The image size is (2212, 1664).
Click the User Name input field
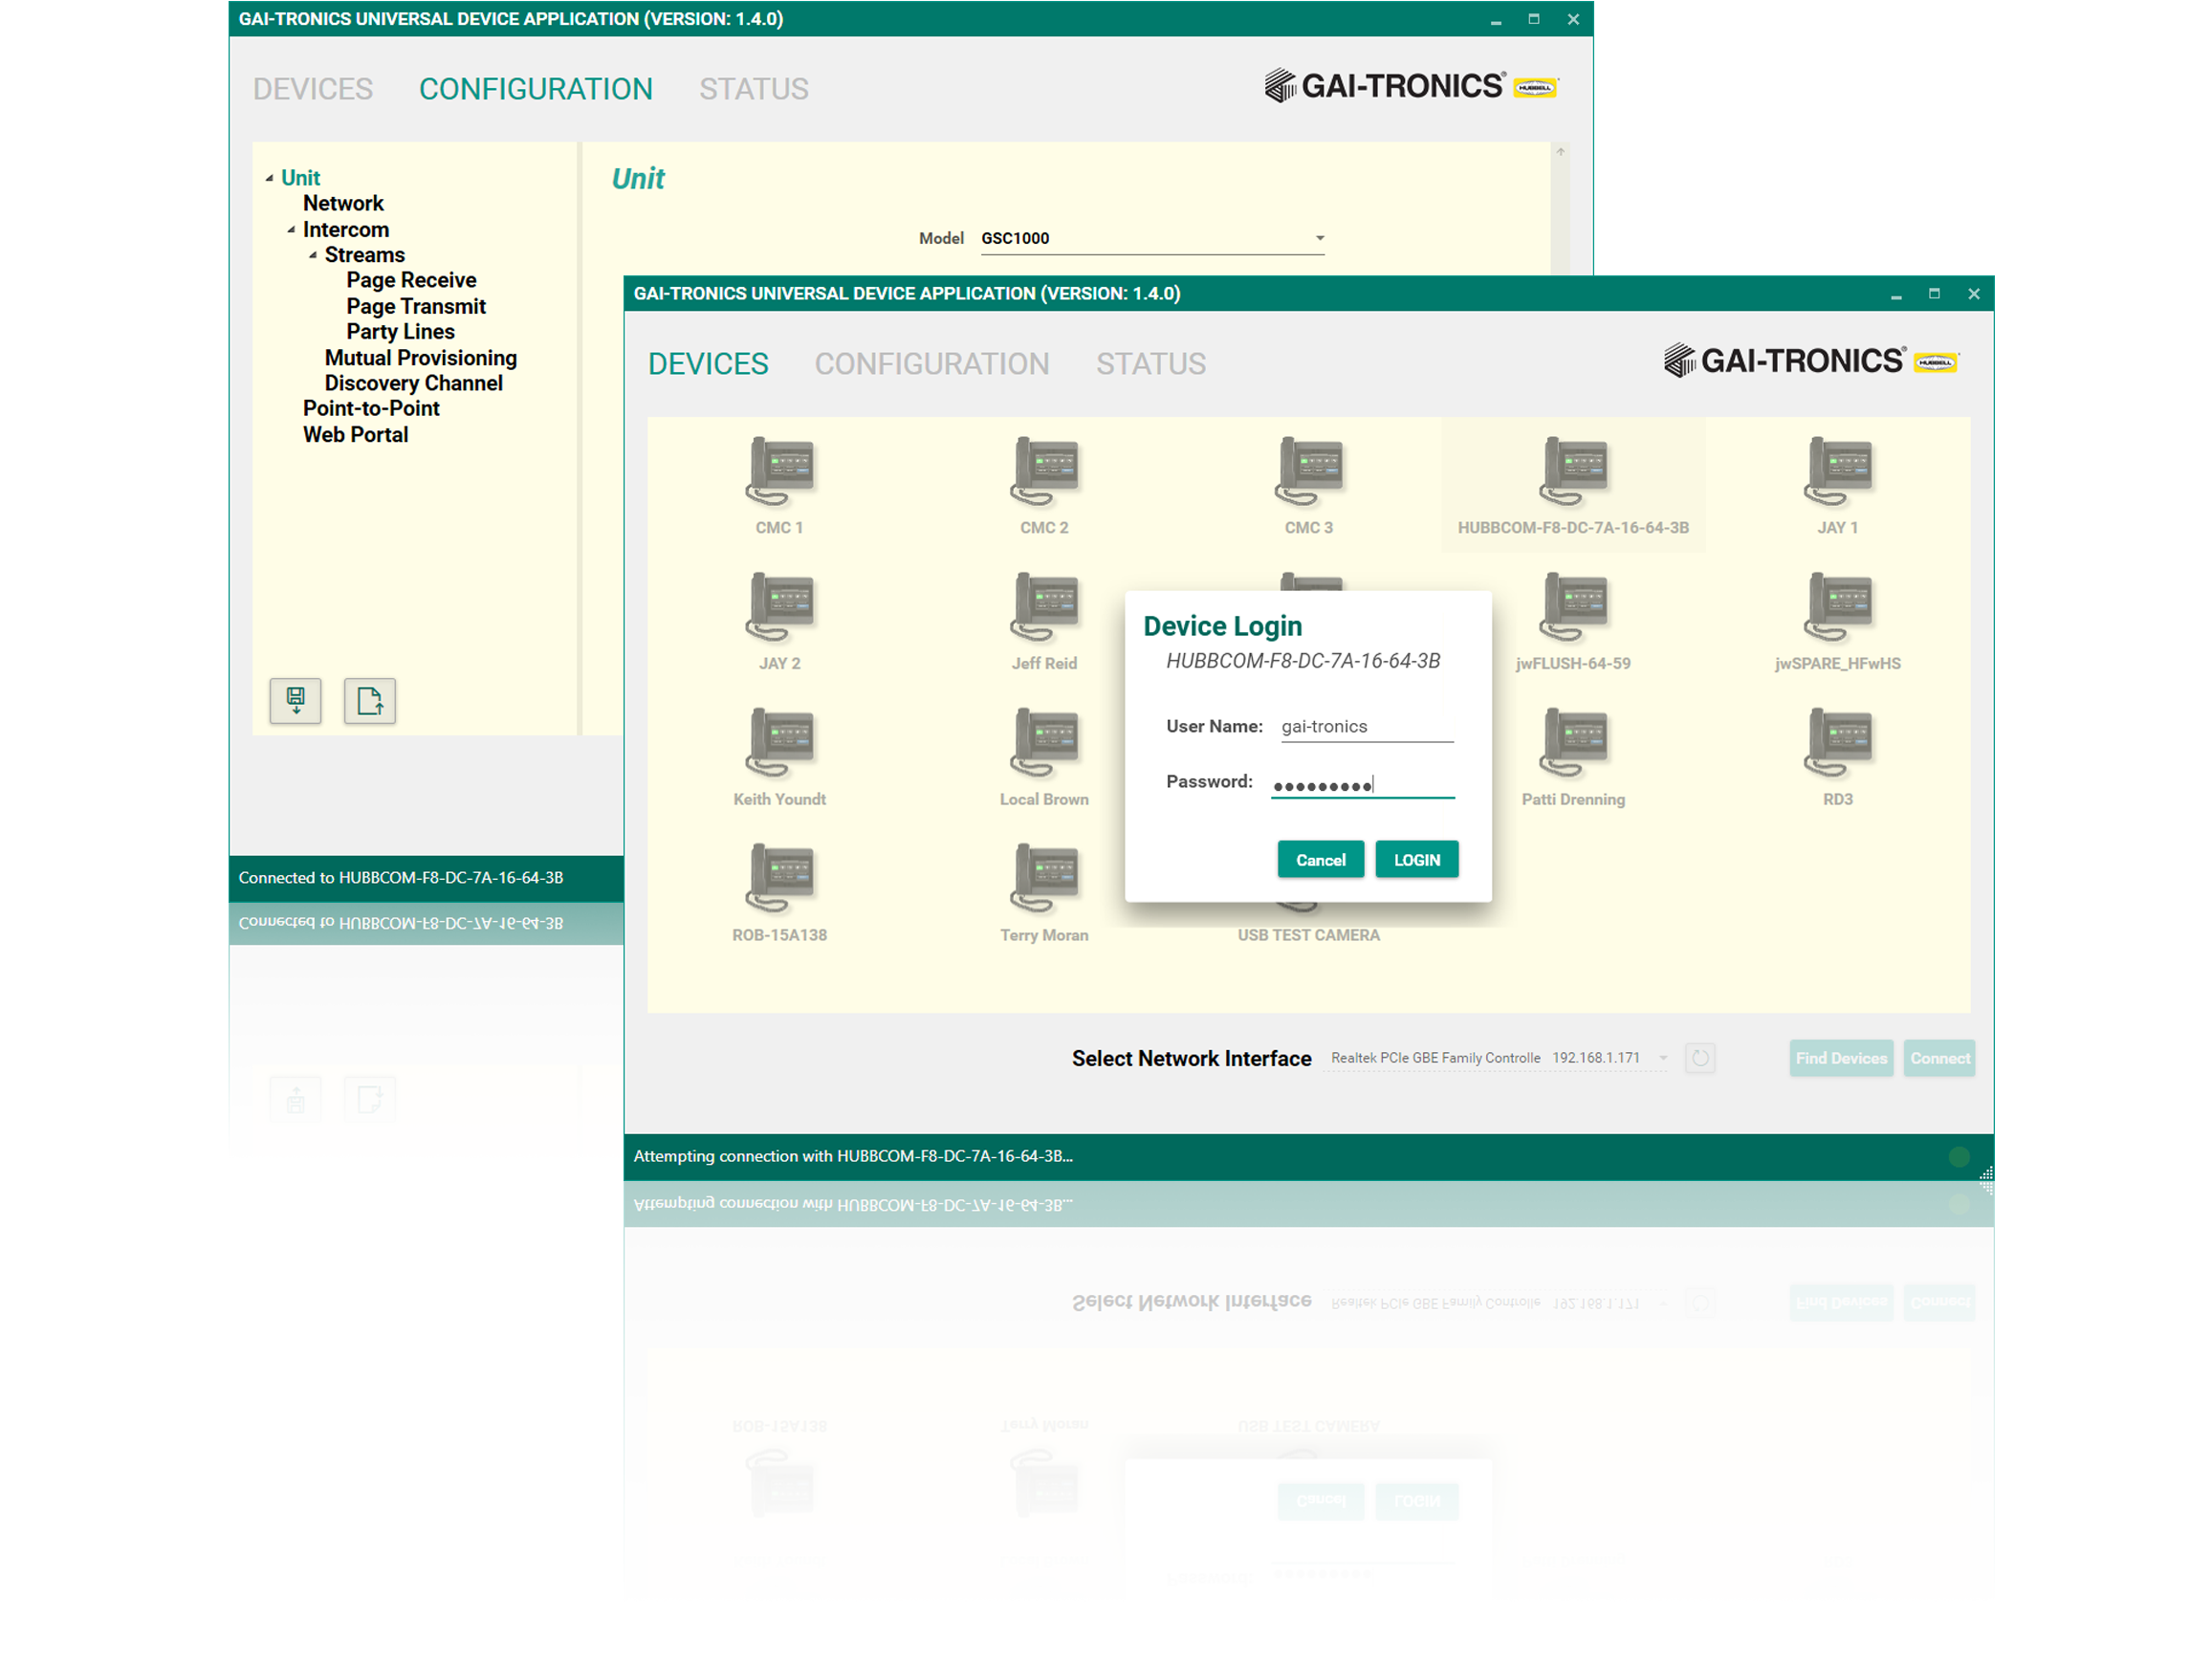(1367, 727)
